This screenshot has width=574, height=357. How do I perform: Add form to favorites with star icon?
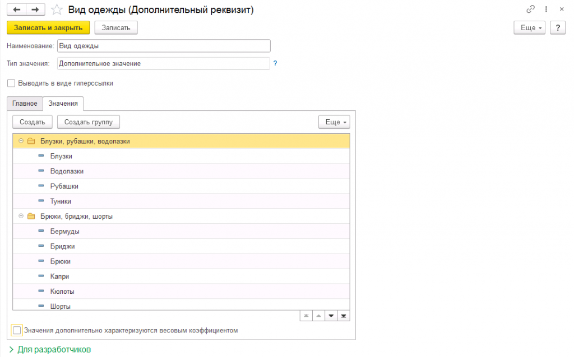(x=56, y=10)
